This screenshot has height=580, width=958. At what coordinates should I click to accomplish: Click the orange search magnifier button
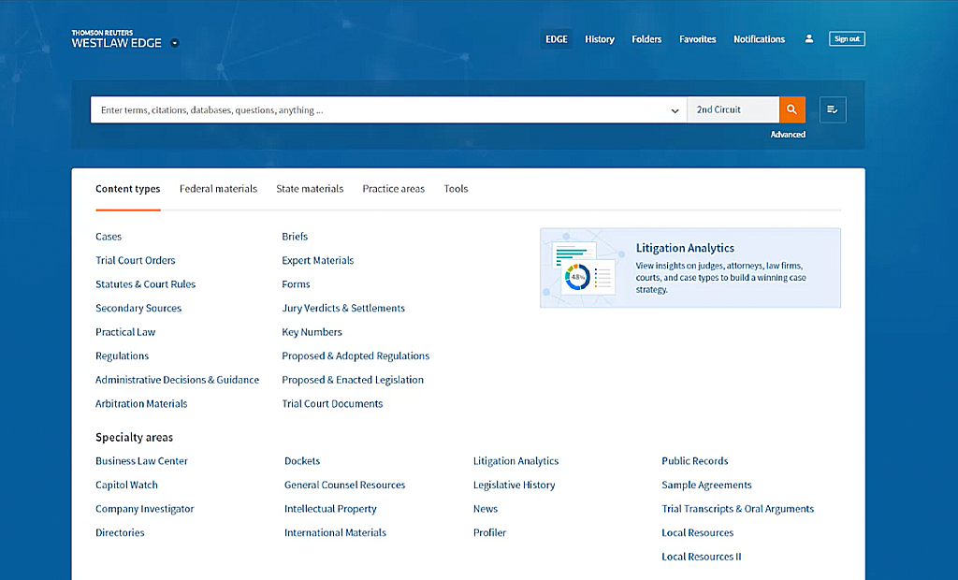(x=791, y=109)
